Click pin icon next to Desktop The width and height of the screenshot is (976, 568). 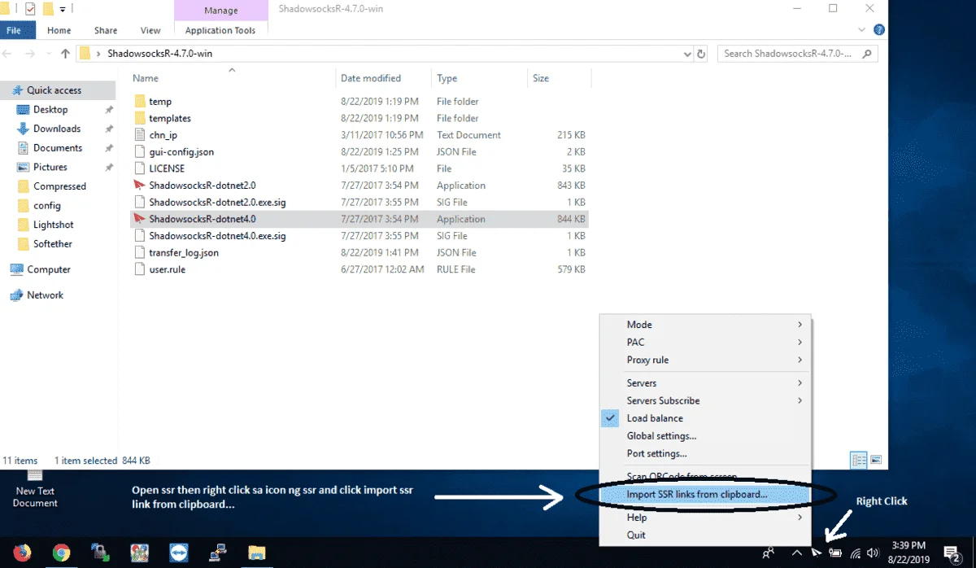coord(109,110)
